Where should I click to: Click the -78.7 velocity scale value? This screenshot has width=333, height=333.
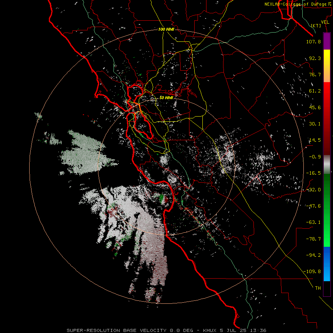click(x=313, y=239)
